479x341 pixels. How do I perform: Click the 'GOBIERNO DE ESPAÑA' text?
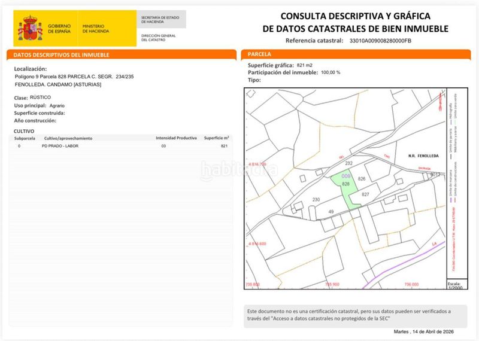click(x=59, y=29)
